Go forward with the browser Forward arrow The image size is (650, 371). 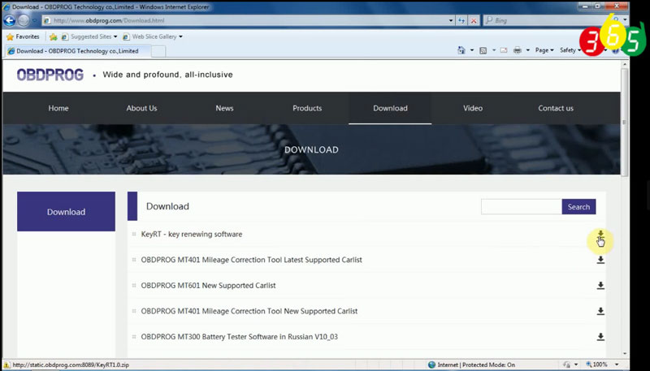pos(24,20)
